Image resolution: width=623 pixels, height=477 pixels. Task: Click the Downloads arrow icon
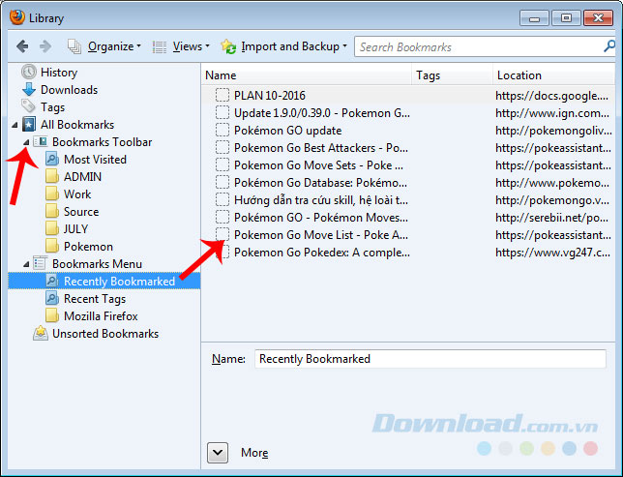(x=29, y=89)
